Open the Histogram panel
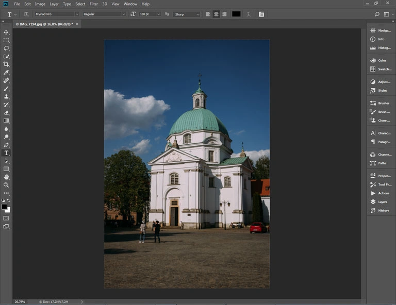 pos(381,48)
